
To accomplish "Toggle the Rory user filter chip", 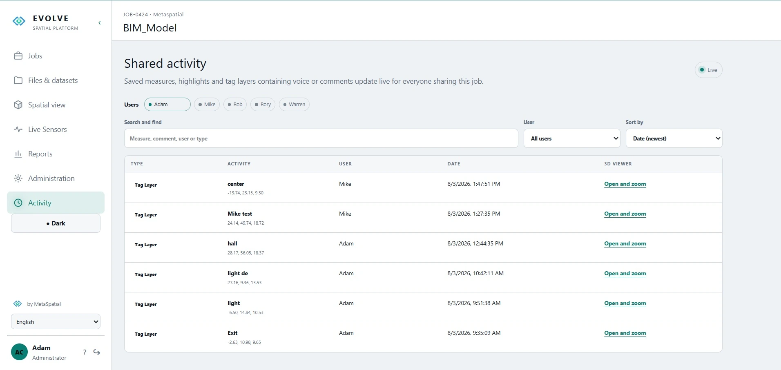I will click(x=263, y=105).
